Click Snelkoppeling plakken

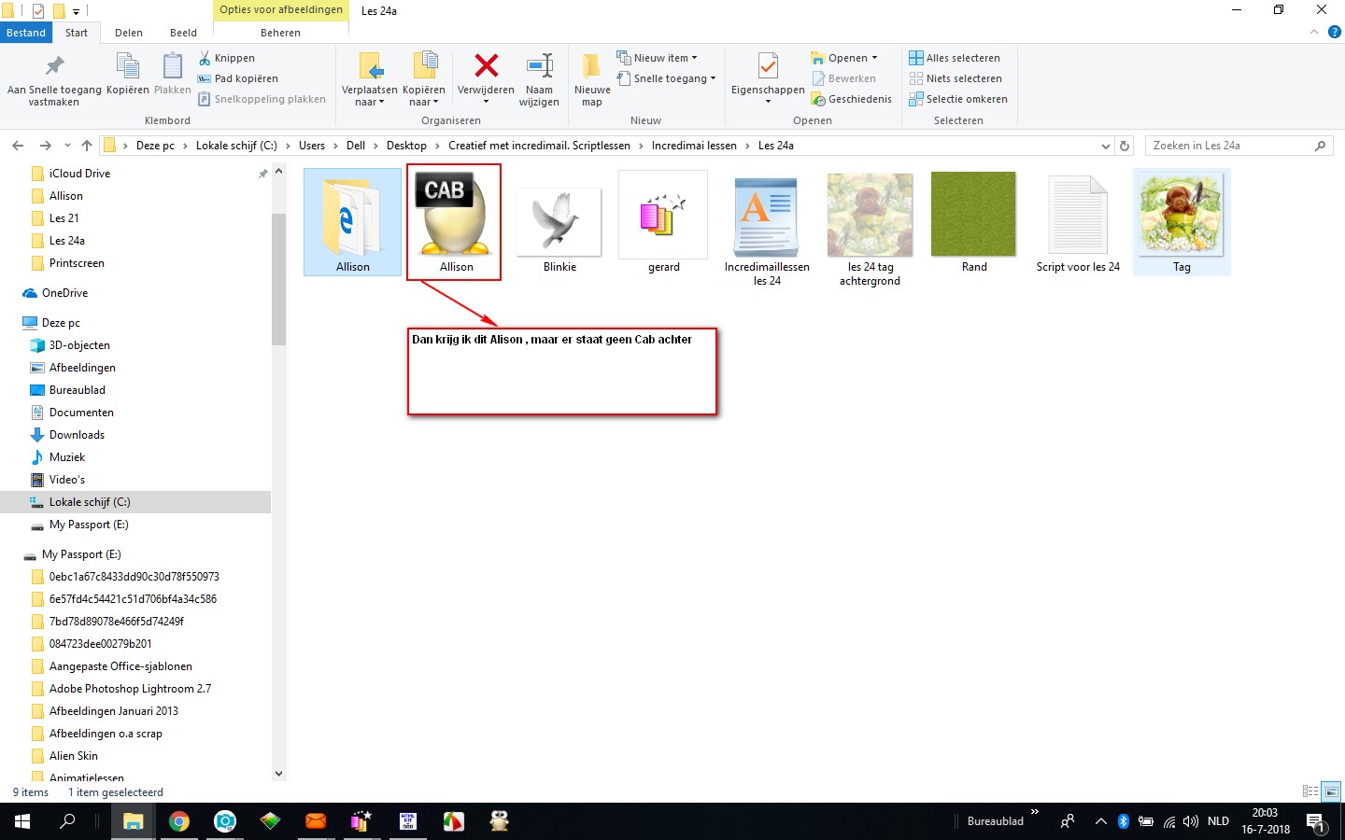pyautogui.click(x=262, y=99)
